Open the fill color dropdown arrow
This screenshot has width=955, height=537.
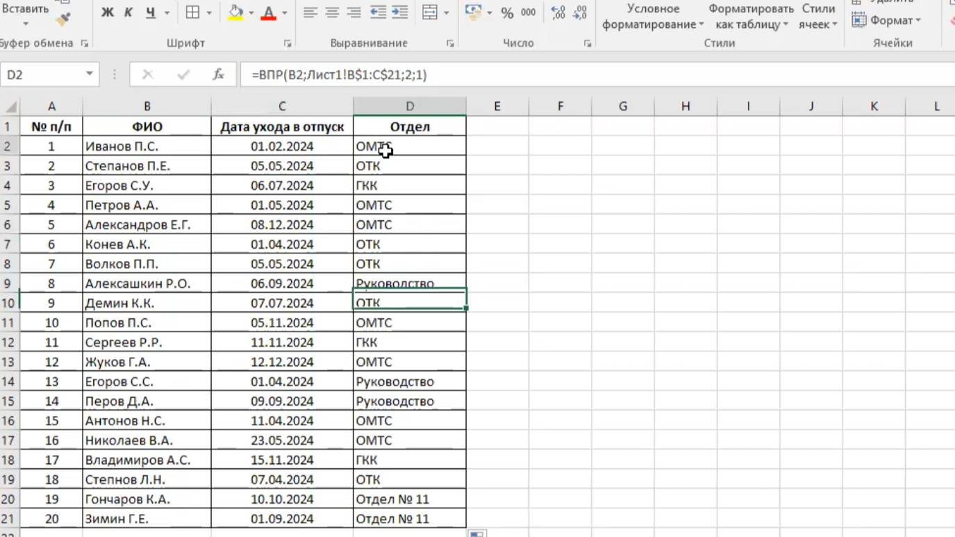coord(251,13)
